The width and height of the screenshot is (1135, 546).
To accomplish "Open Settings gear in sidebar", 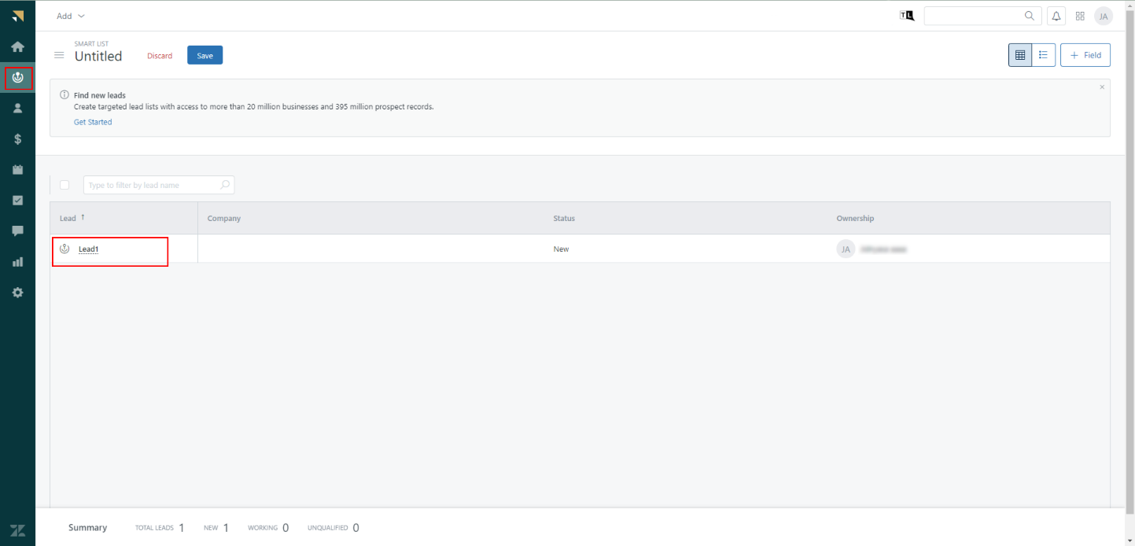I will pyautogui.click(x=17, y=293).
